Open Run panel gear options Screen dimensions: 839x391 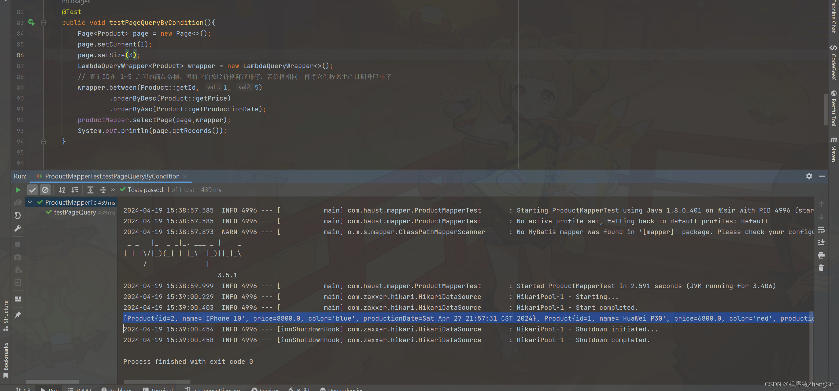(x=809, y=177)
